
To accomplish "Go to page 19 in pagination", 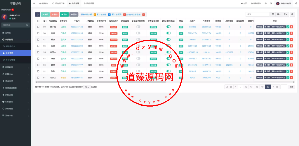I will (x=263, y=87).
